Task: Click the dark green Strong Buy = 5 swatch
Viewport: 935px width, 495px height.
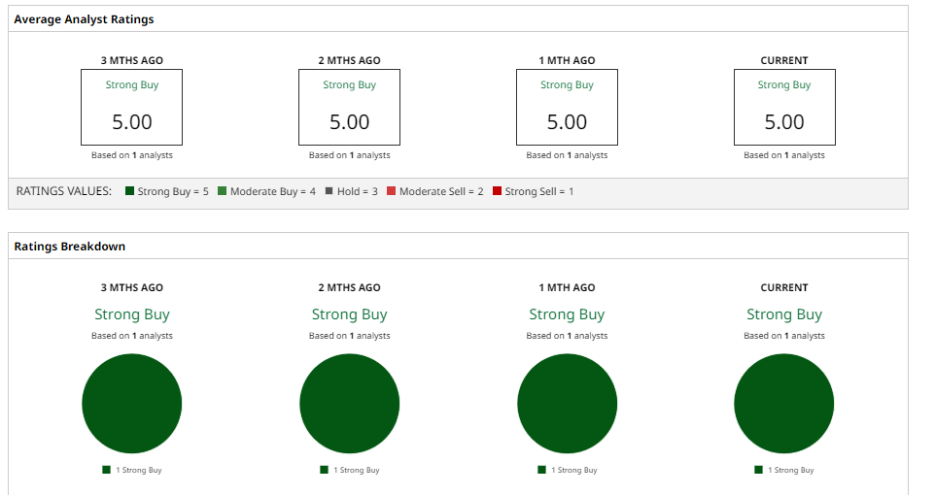Action: (x=129, y=191)
